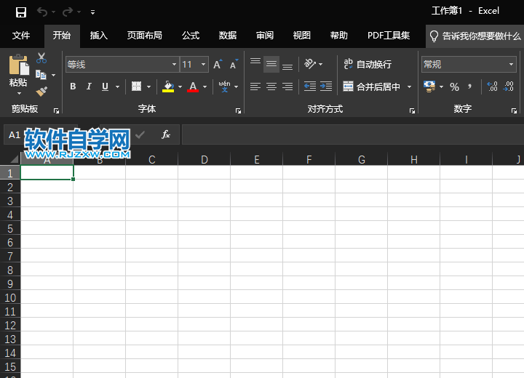Screen dimensions: 524x378
Task: Select the Format Painter brush
Action: point(41,91)
